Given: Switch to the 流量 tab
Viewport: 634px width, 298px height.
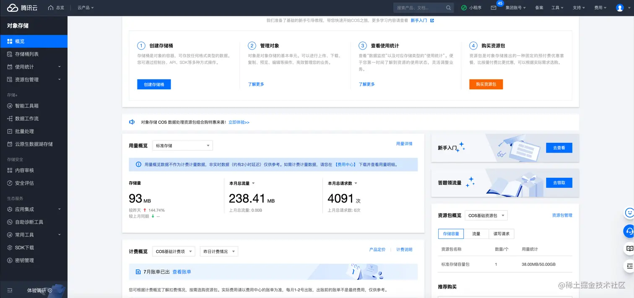Looking at the screenshot, I should tap(476, 234).
